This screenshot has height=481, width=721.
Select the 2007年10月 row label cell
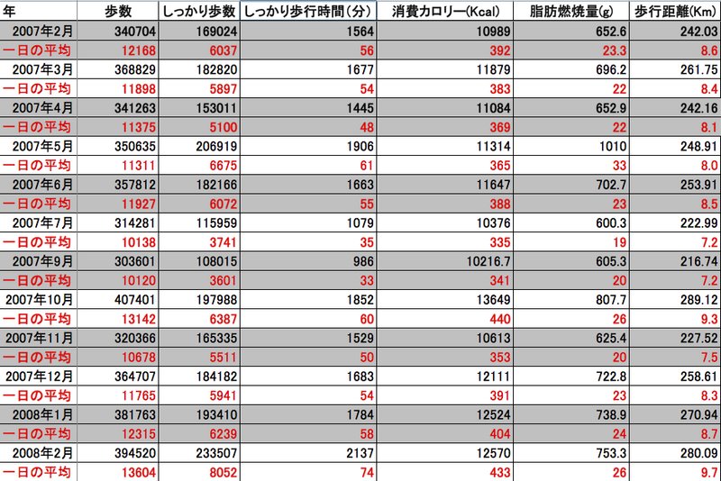pyautogui.click(x=39, y=300)
